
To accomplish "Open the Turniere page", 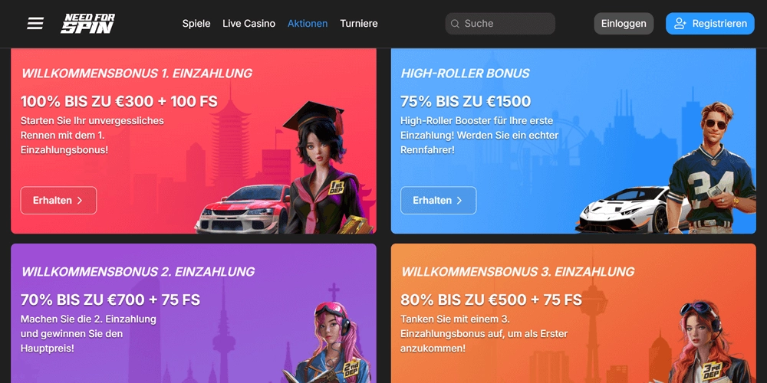I will pos(359,24).
